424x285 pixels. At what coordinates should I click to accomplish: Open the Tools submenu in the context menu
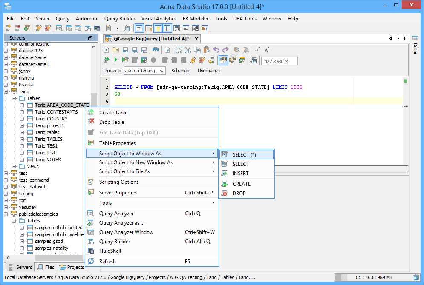coord(152,202)
